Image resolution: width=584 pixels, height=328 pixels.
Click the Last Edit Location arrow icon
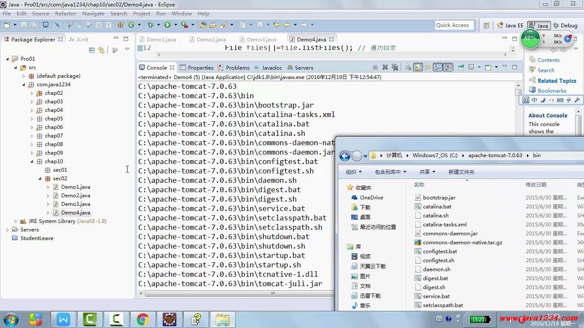[277, 25]
